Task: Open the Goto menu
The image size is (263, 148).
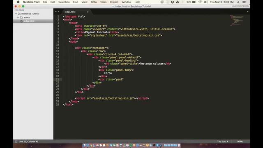Action: (x=94, y=2)
